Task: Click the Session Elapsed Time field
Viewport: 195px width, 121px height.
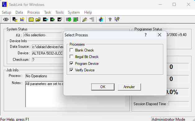Action: tap(179, 104)
